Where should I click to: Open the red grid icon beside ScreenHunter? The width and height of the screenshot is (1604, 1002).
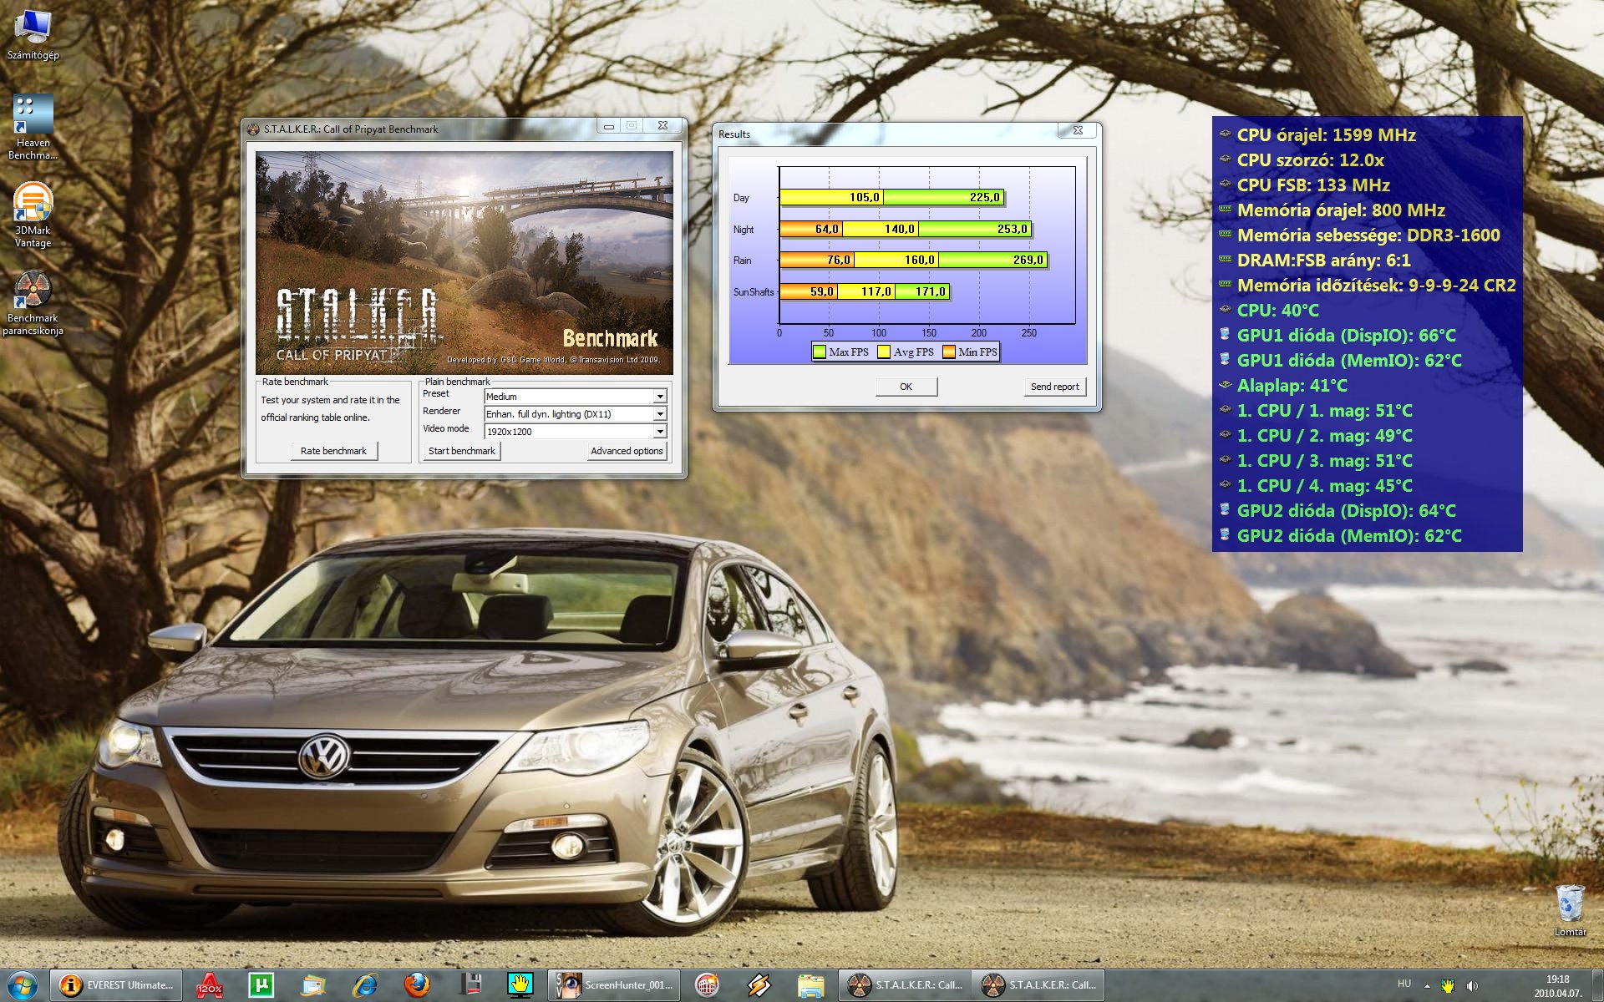[707, 985]
